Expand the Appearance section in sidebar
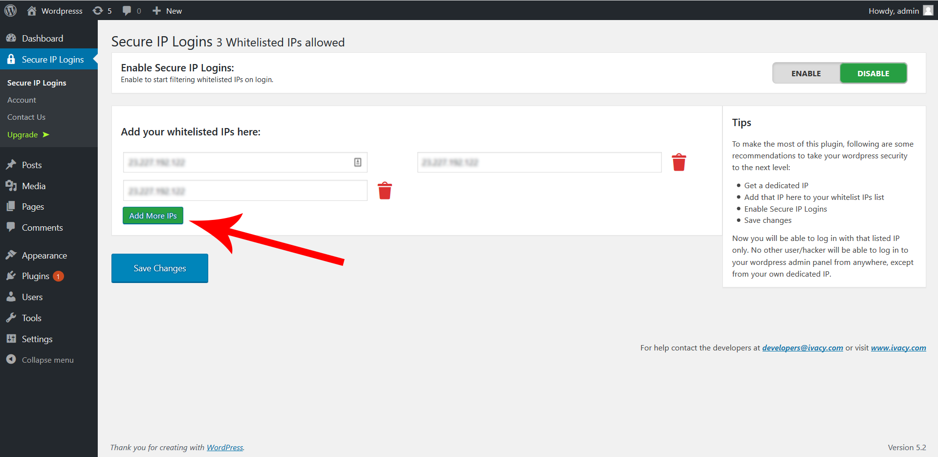The width and height of the screenshot is (938, 457). coord(44,255)
